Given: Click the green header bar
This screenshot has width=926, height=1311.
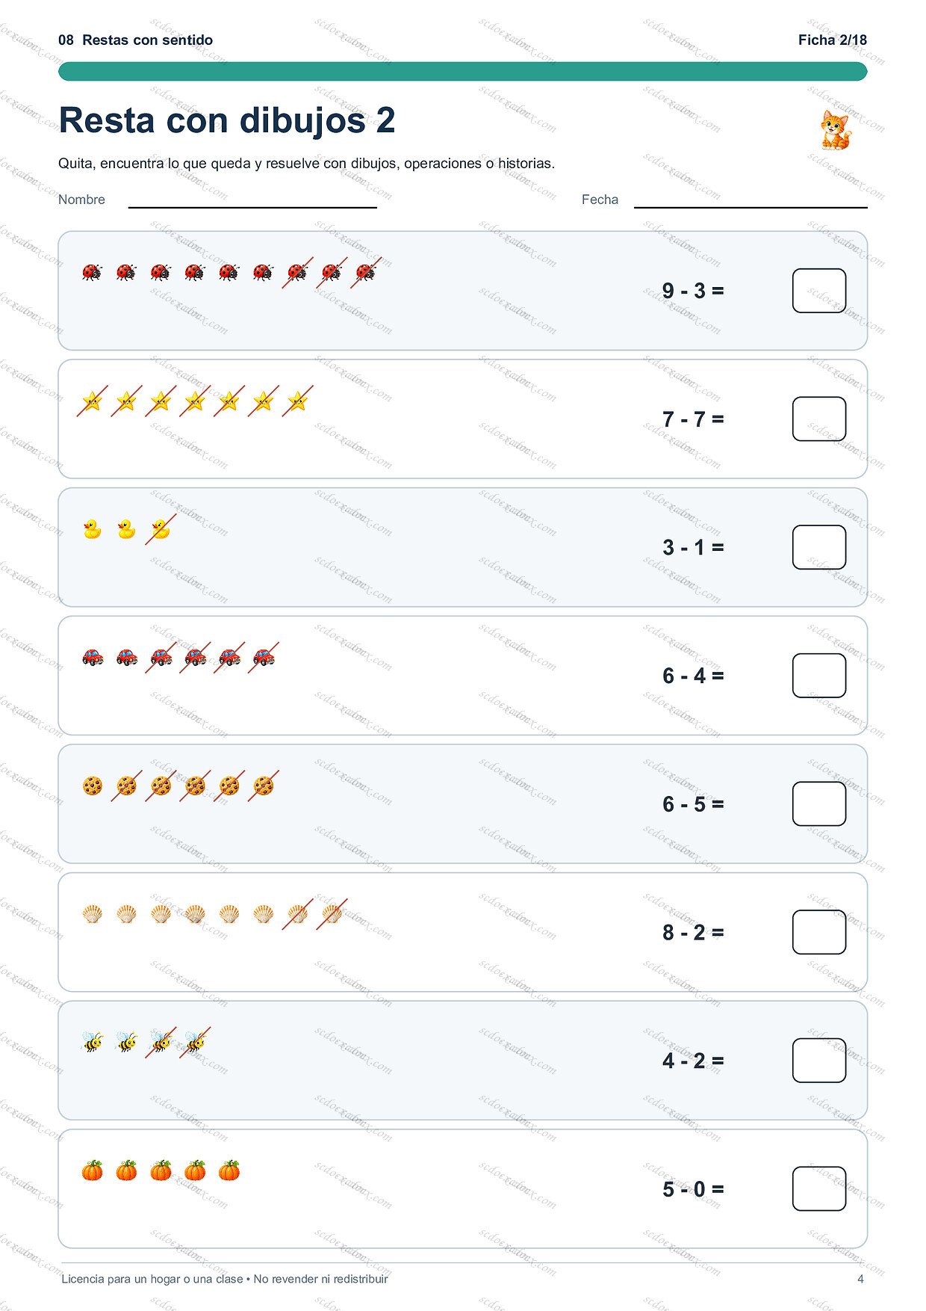Looking at the screenshot, I should click(463, 71).
